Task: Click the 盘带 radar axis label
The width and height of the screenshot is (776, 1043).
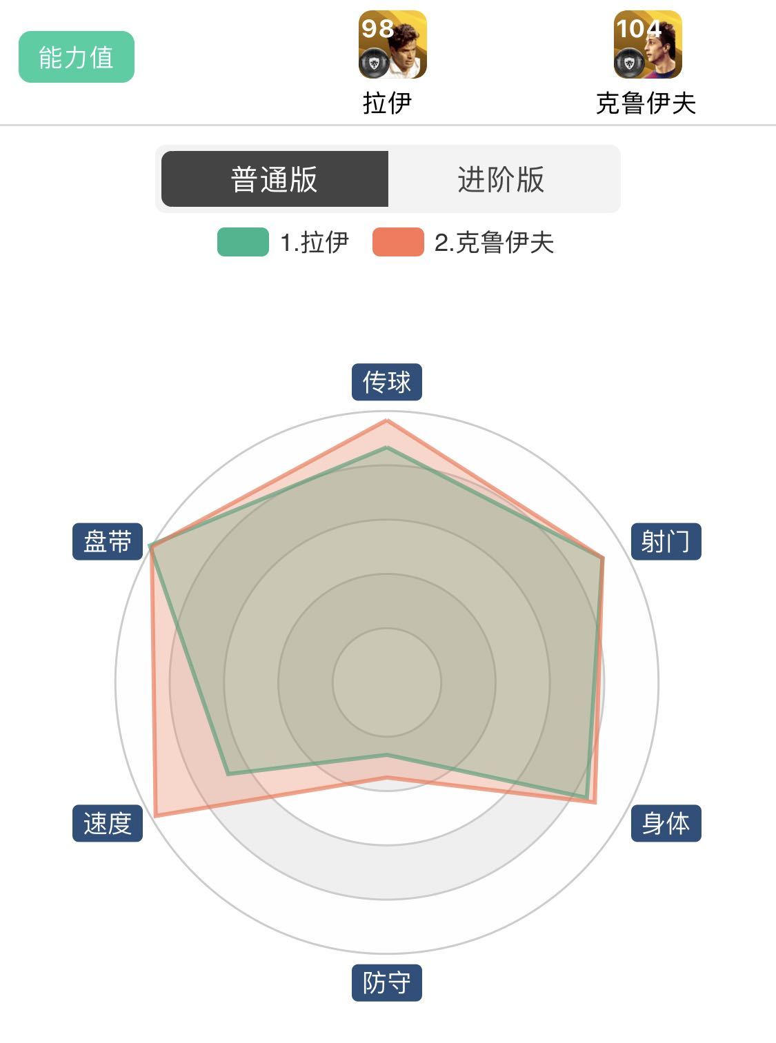Action: coord(108,541)
